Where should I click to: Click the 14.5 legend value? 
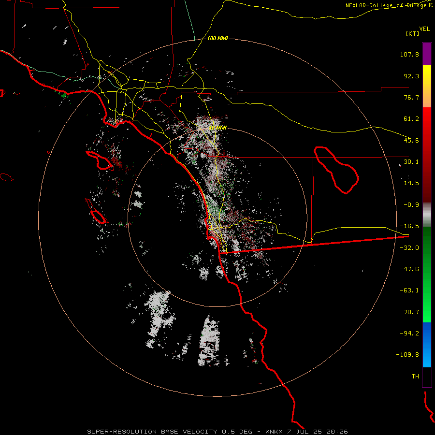(x=411, y=183)
